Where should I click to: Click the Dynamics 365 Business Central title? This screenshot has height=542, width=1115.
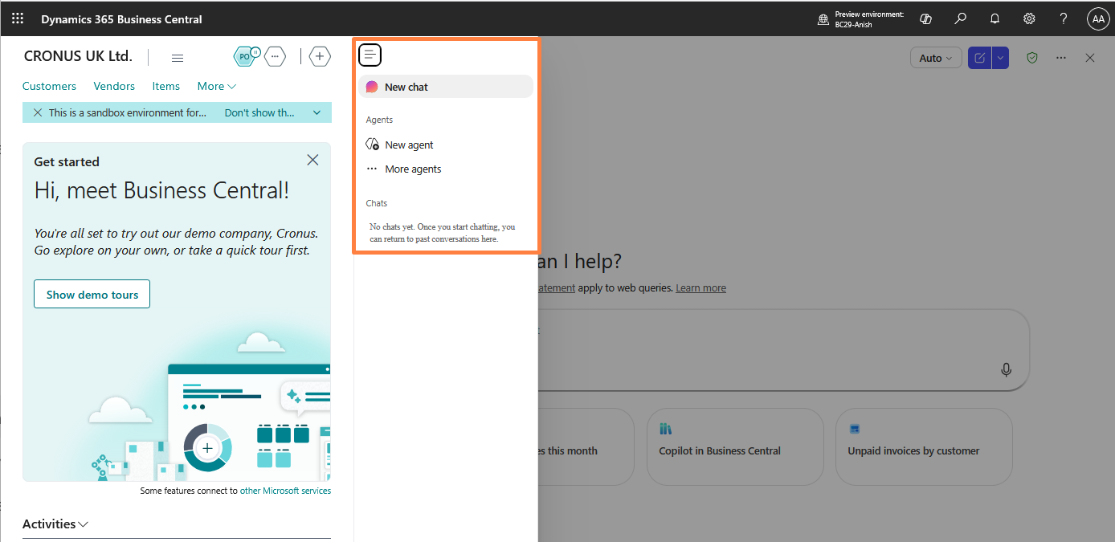(121, 18)
